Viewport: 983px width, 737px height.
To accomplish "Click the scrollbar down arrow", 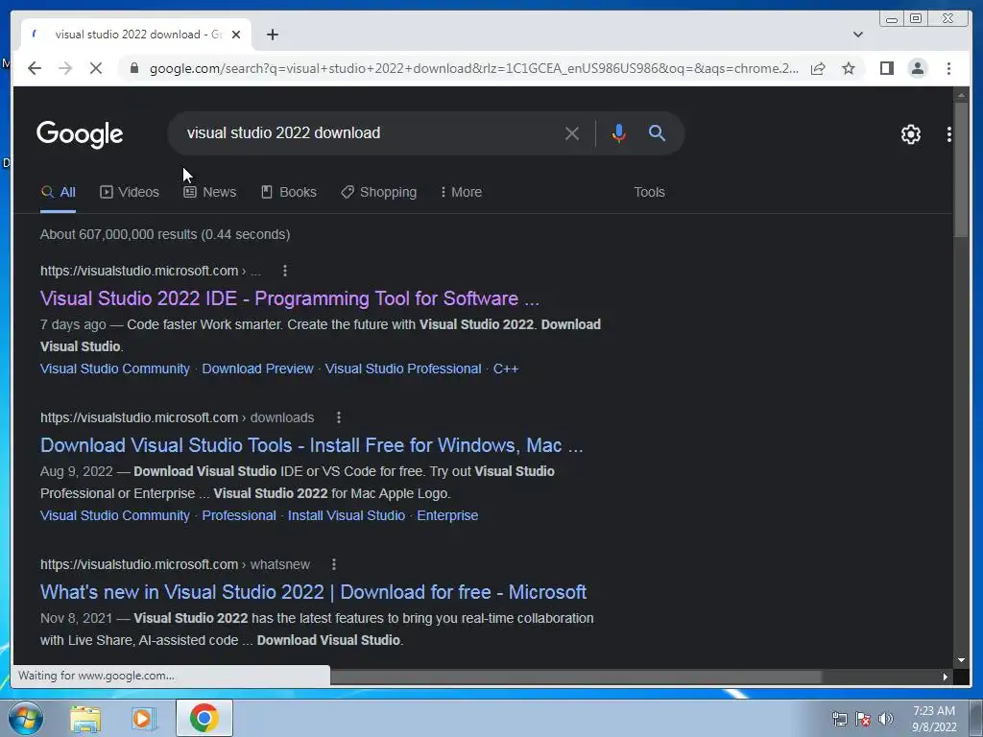I will (x=961, y=660).
